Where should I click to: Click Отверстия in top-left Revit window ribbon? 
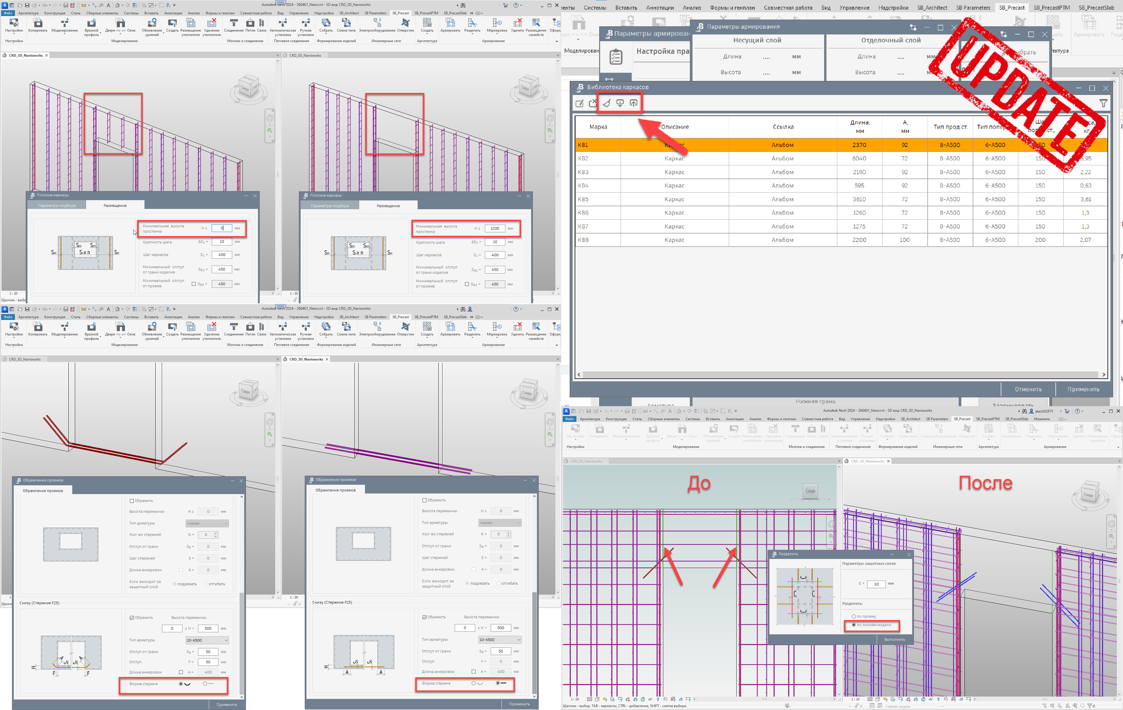[405, 26]
